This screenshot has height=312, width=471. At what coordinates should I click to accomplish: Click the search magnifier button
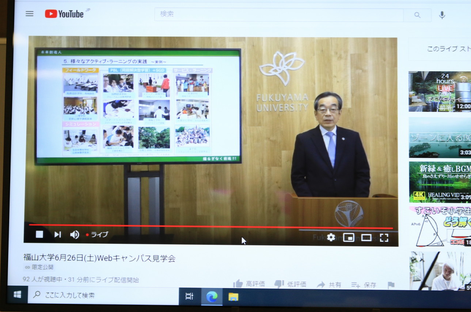click(x=417, y=15)
